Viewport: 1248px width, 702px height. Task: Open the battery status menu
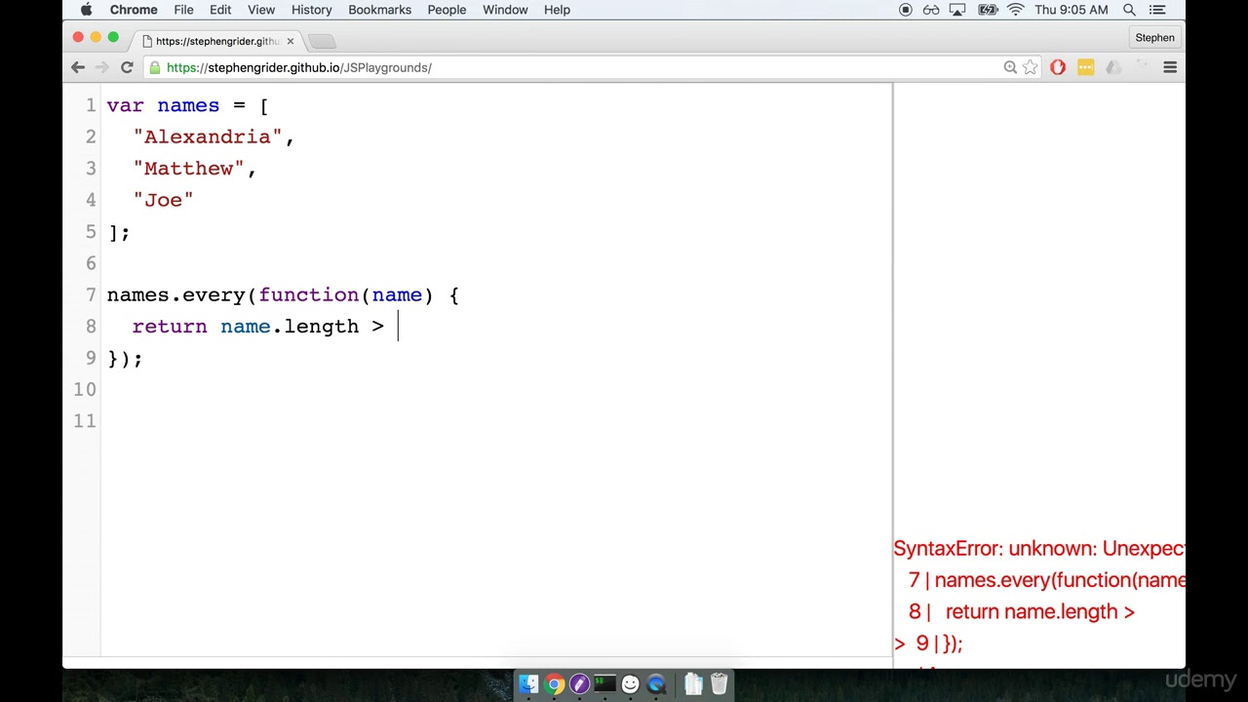click(x=988, y=10)
